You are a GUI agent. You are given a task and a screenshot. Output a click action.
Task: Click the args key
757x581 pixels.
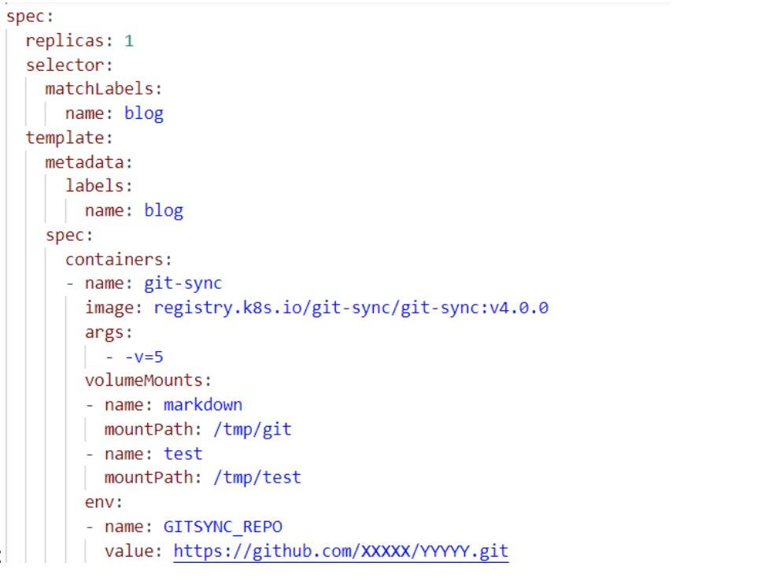[x=107, y=331]
